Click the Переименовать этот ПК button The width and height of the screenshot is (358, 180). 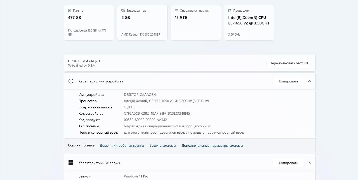tap(289, 63)
